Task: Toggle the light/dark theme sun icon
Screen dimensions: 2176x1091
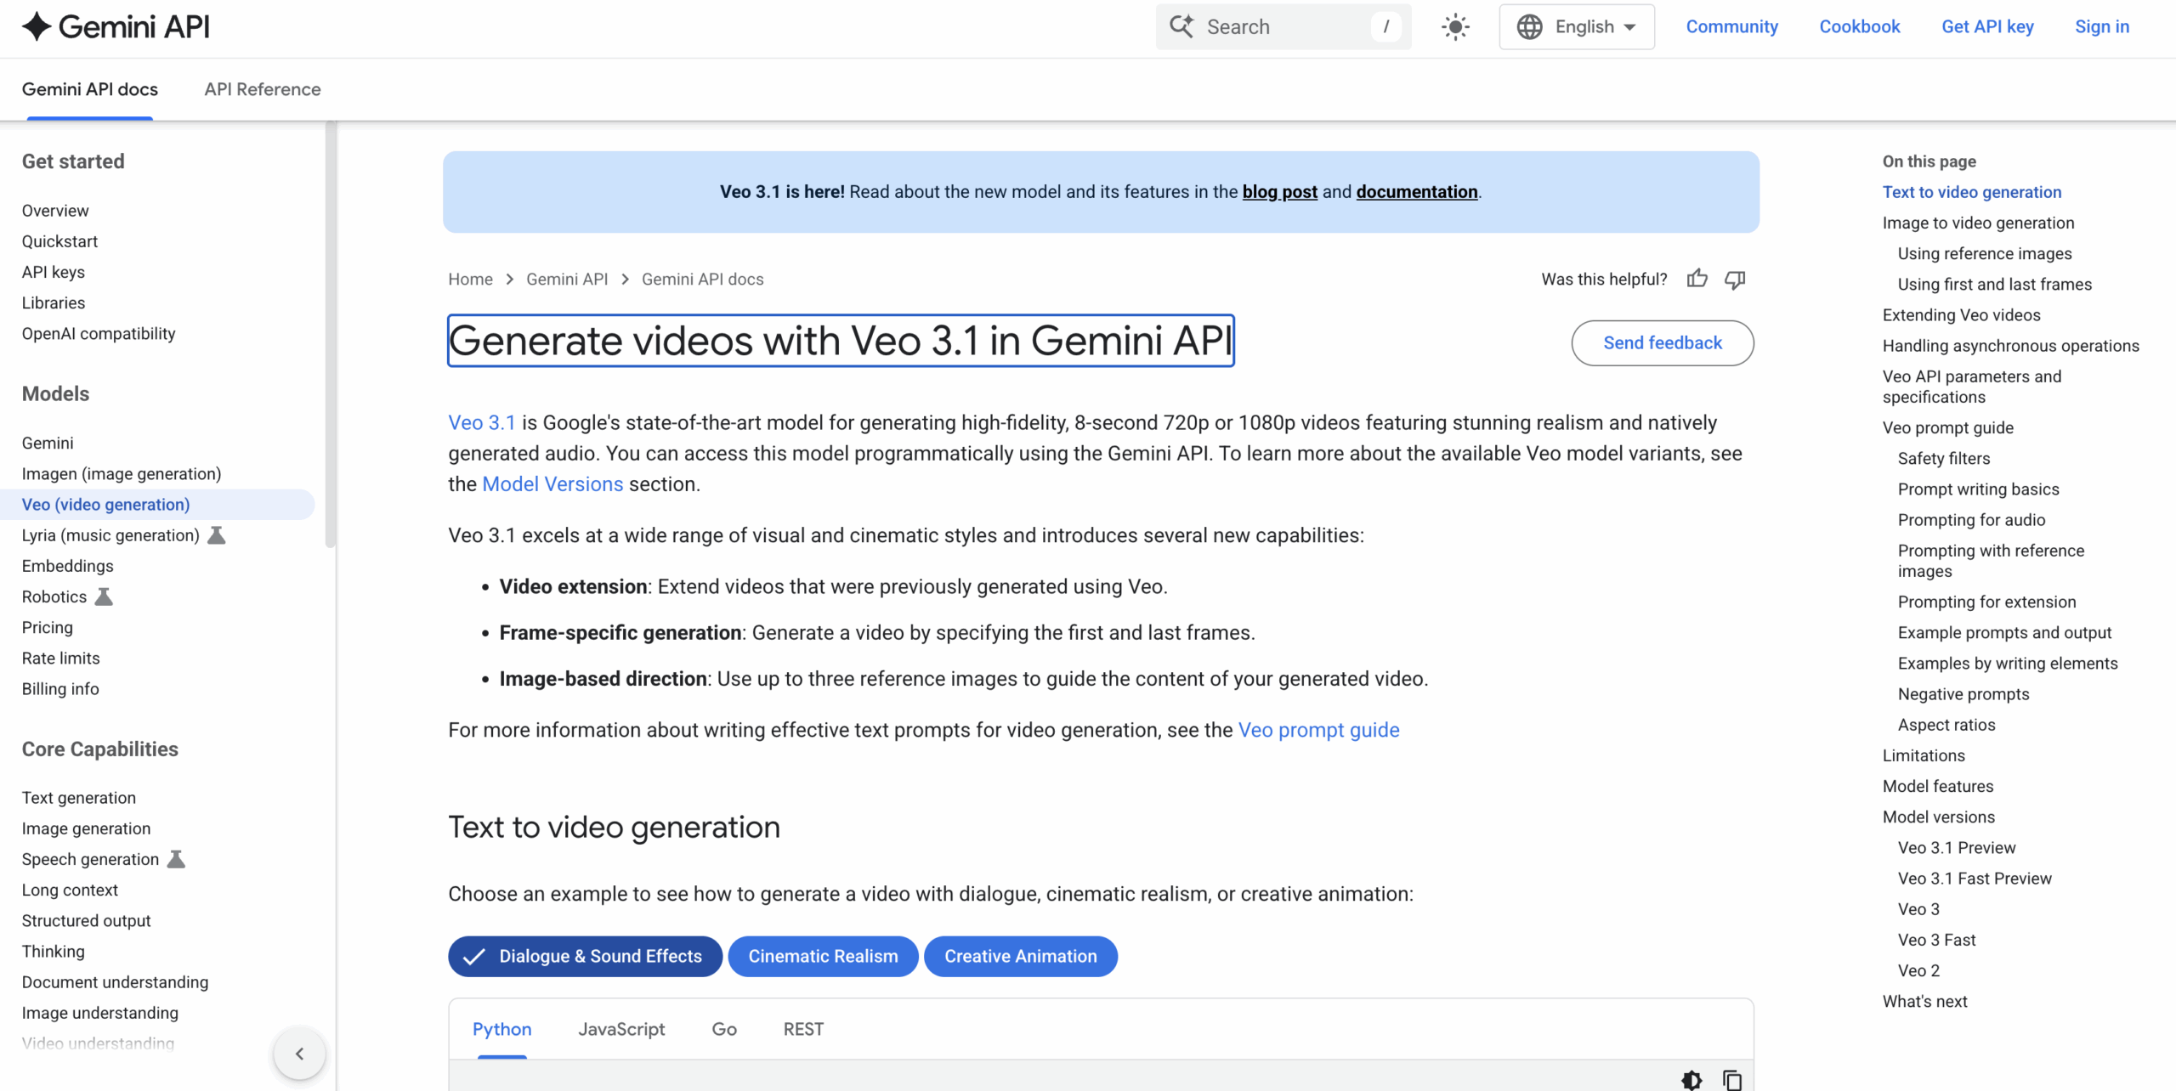Action: click(x=1455, y=27)
